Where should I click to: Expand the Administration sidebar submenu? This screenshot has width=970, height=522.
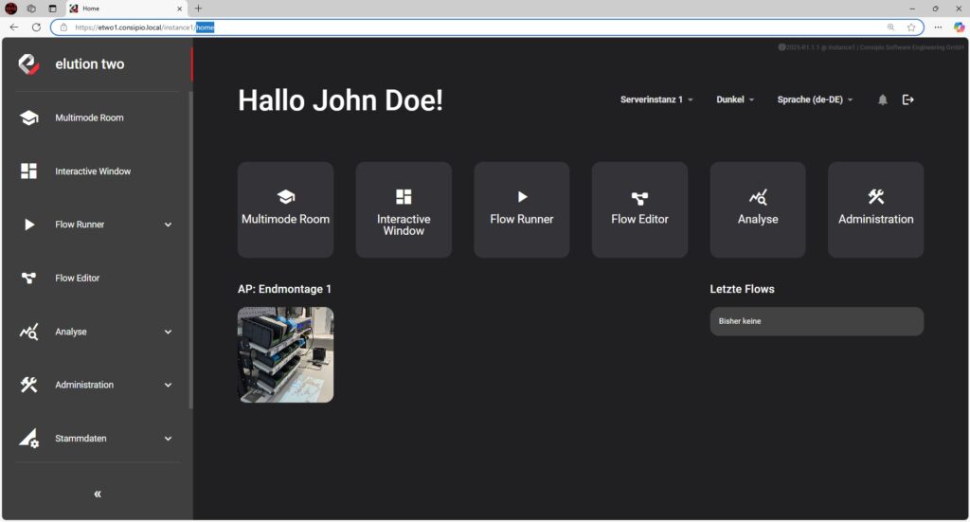(168, 386)
